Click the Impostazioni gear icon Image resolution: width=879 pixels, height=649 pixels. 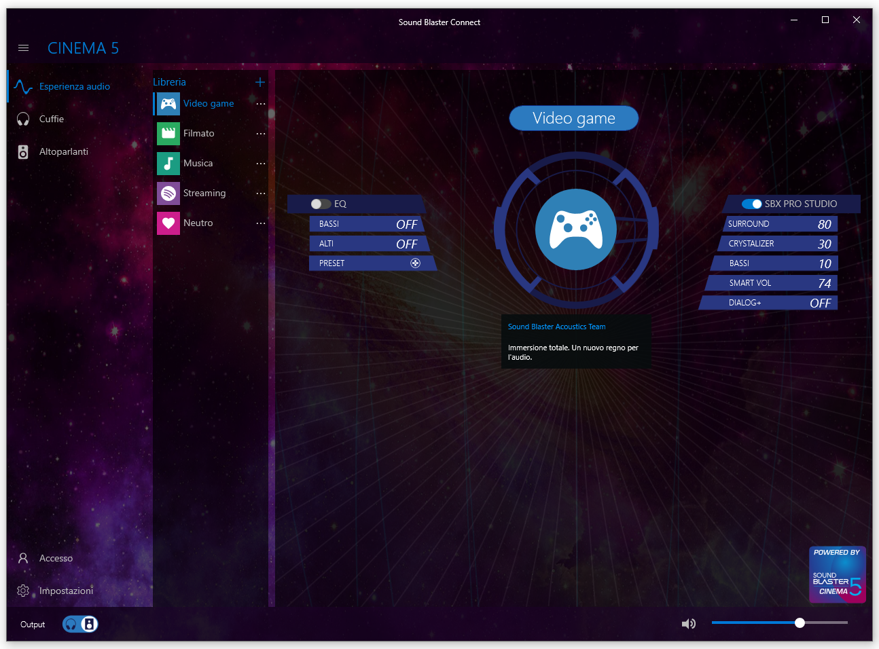(23, 591)
